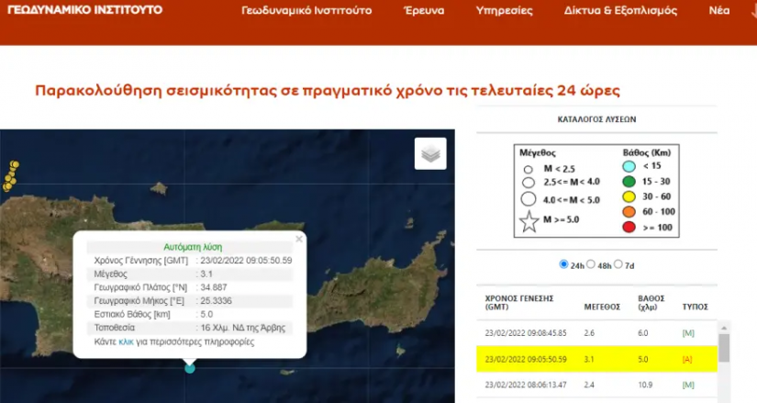Select the highlighted 09:05:50.59 earthquake row
The width and height of the screenshot is (757, 403).
click(596, 359)
